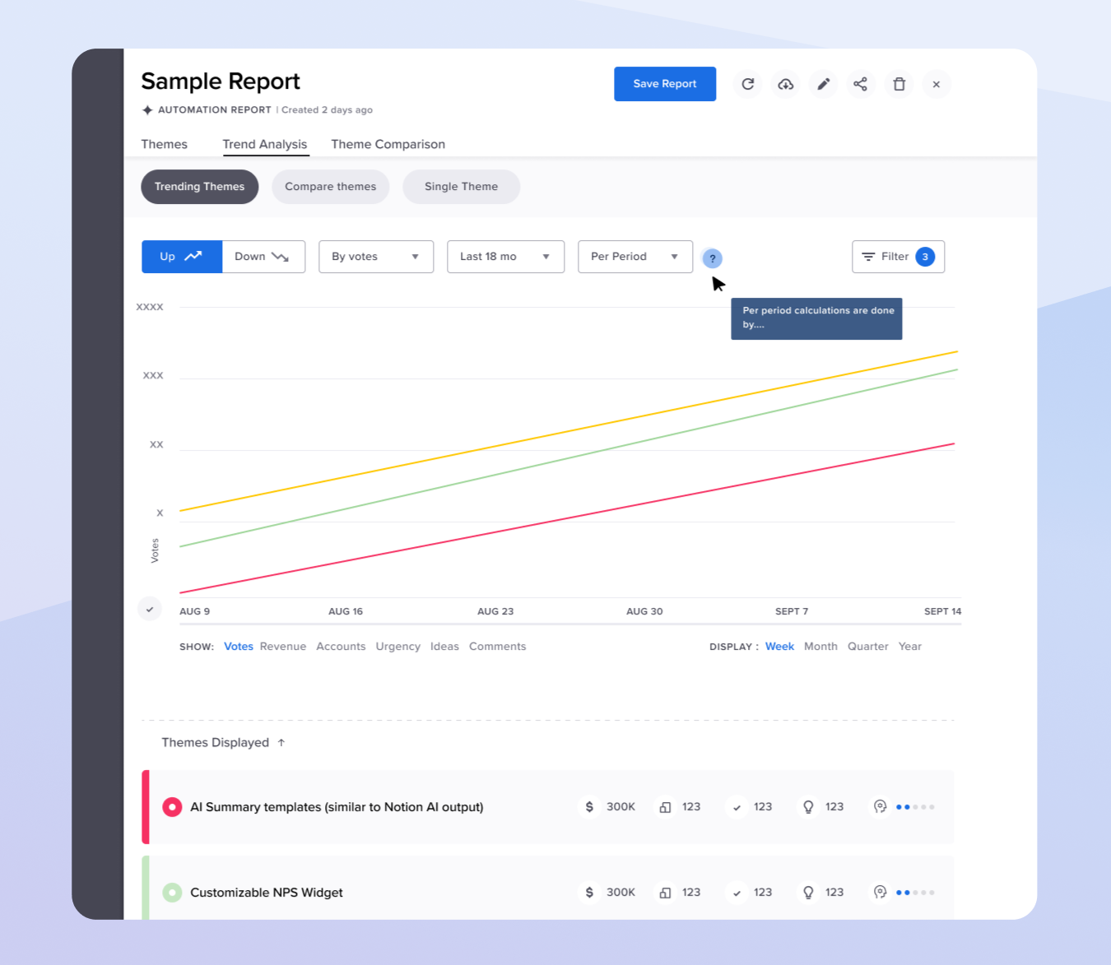Click the yellow trend line in chart
Viewport: 1111px width, 965px height.
click(568, 431)
